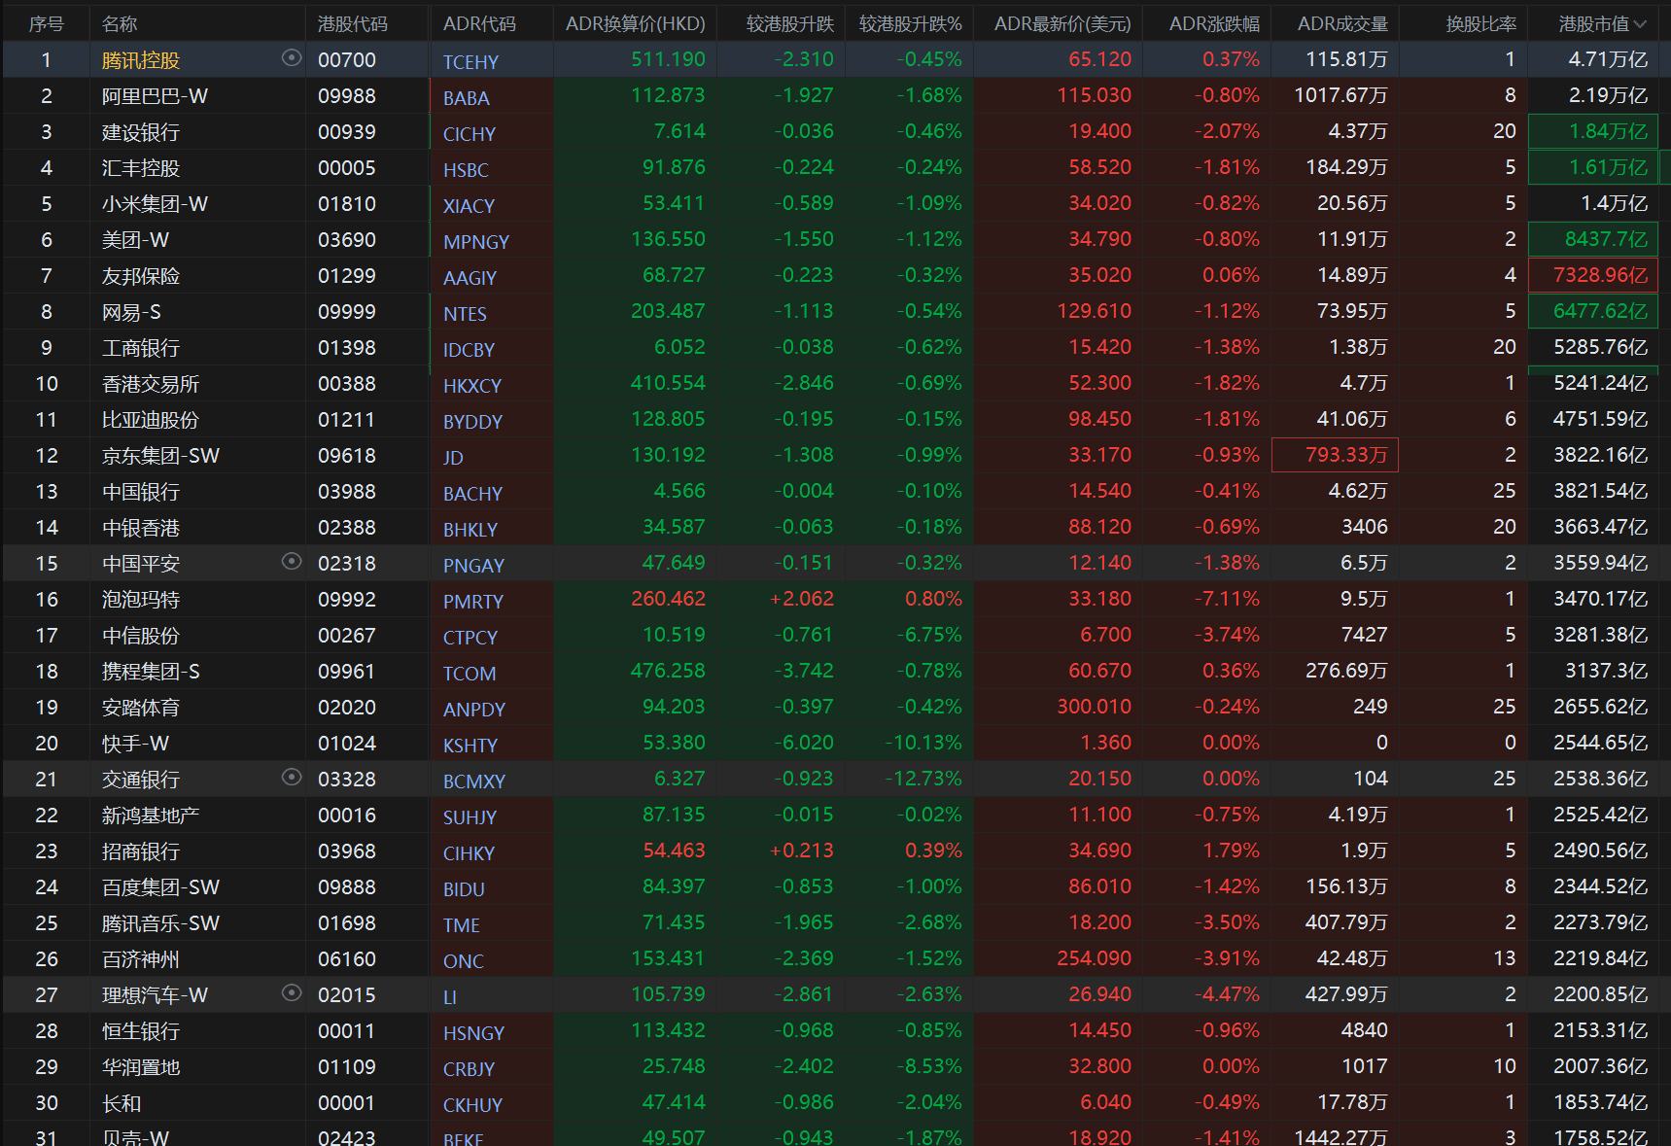The height and width of the screenshot is (1146, 1671).
Task: Click ADR code TCEHY
Action: [470, 61]
